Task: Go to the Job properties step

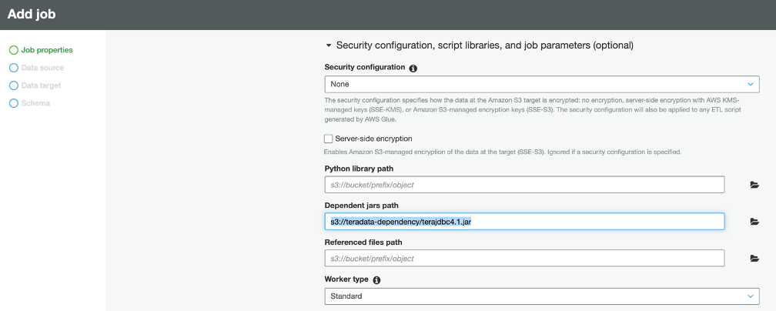Action: click(x=47, y=50)
